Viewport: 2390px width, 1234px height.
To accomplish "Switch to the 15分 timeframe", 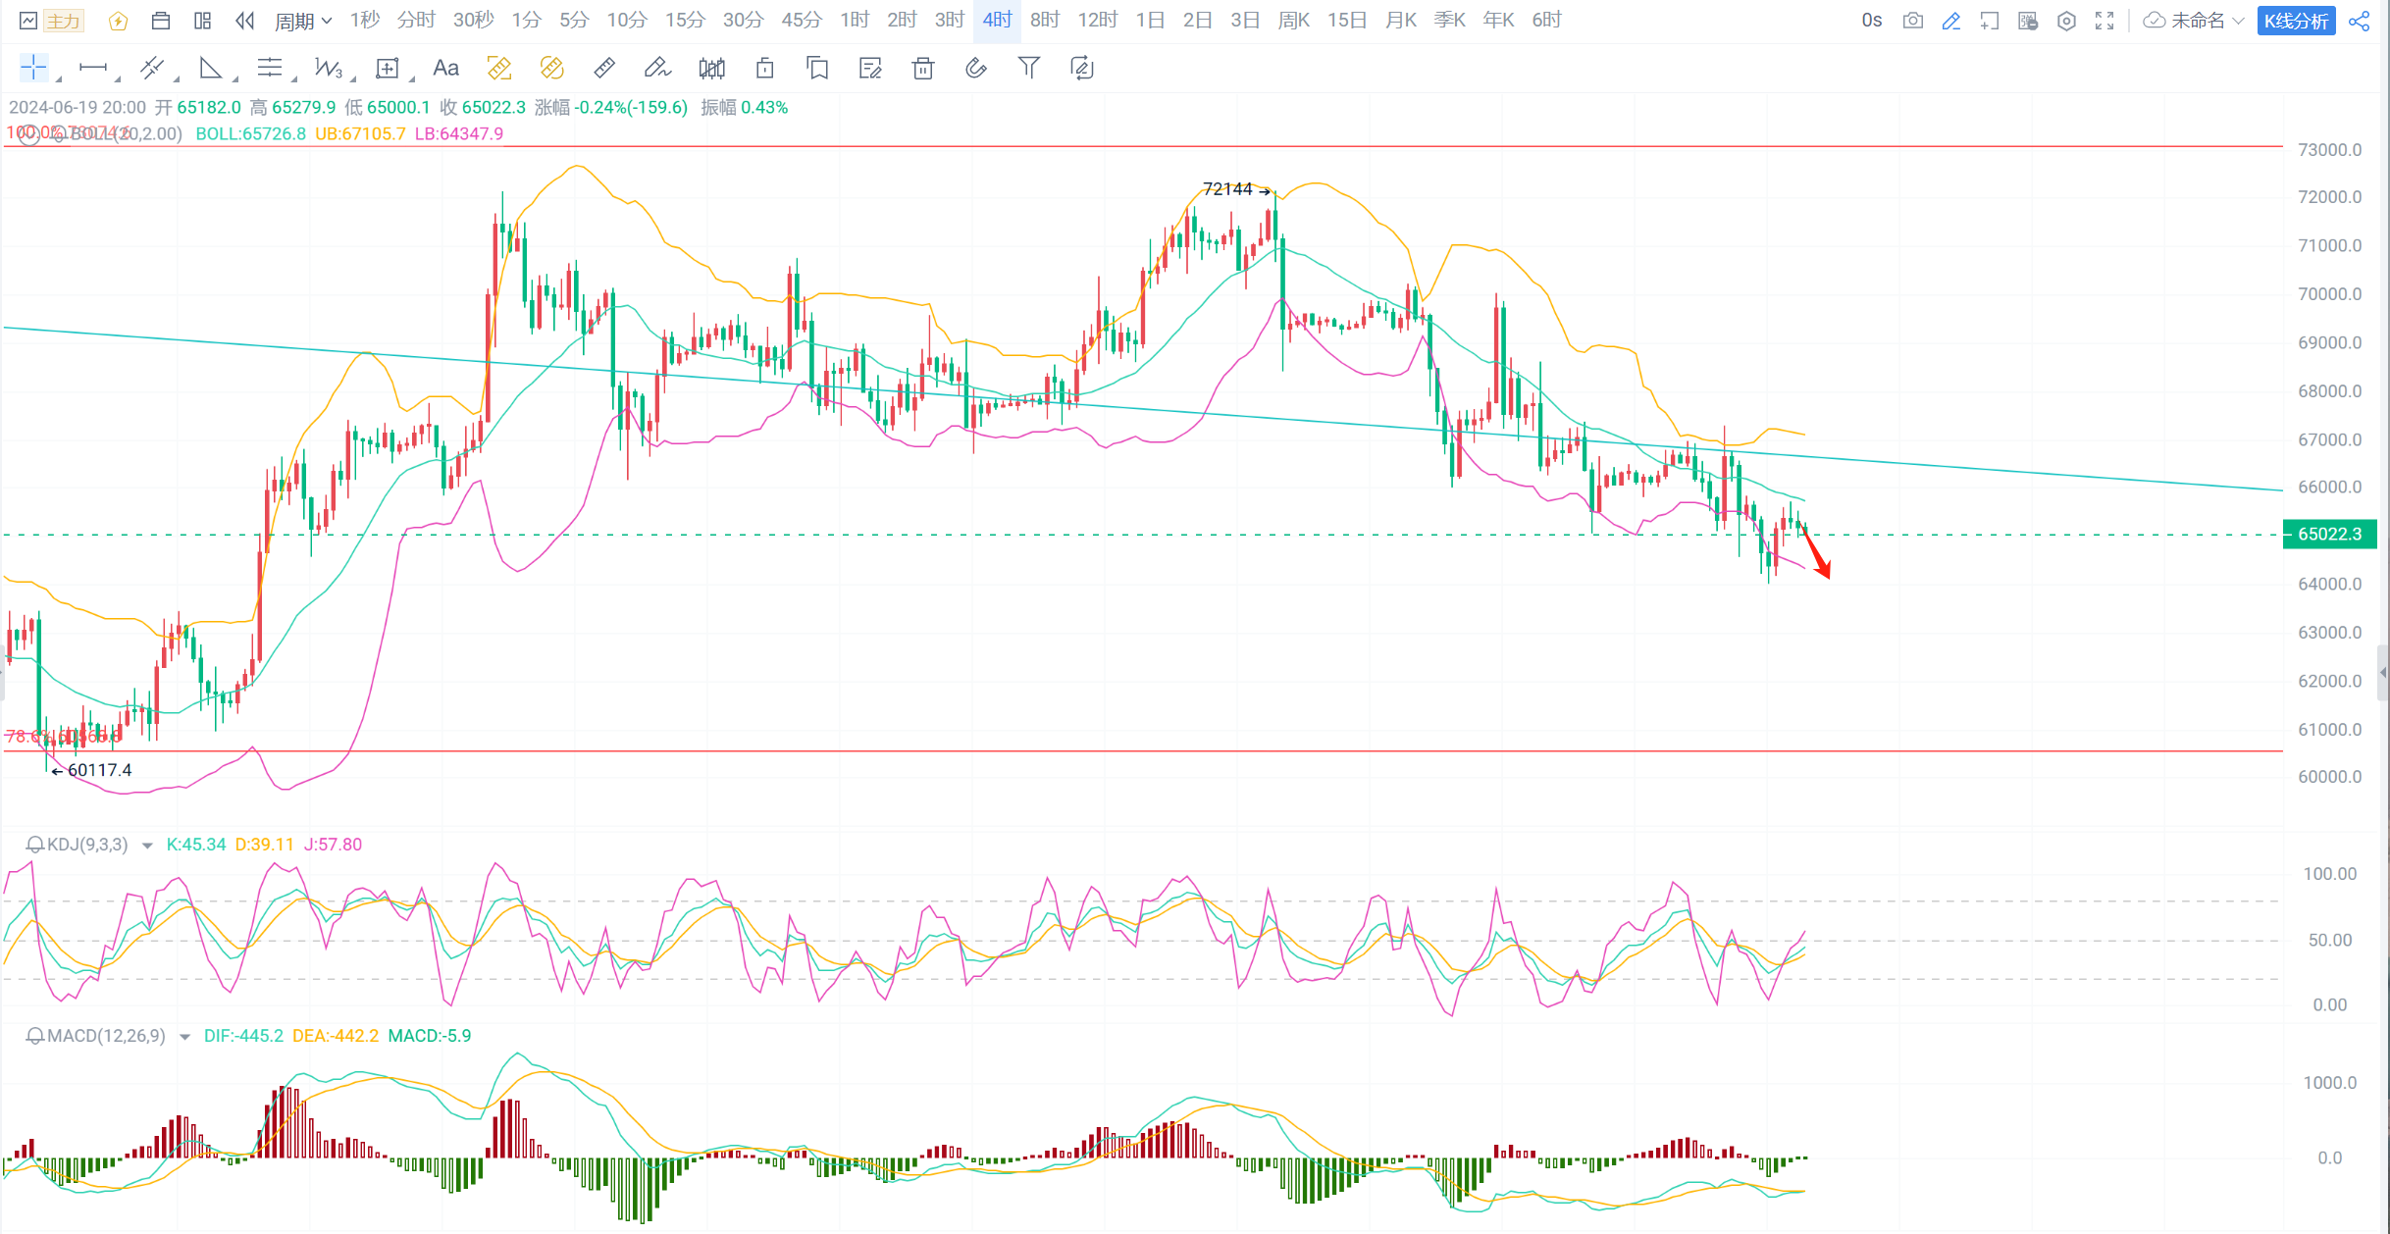I will 685,21.
